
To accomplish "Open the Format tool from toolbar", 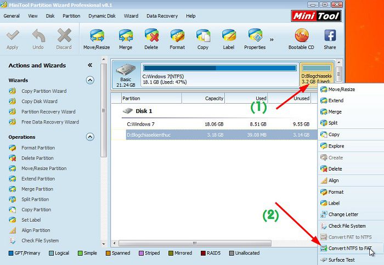I will 177,38.
